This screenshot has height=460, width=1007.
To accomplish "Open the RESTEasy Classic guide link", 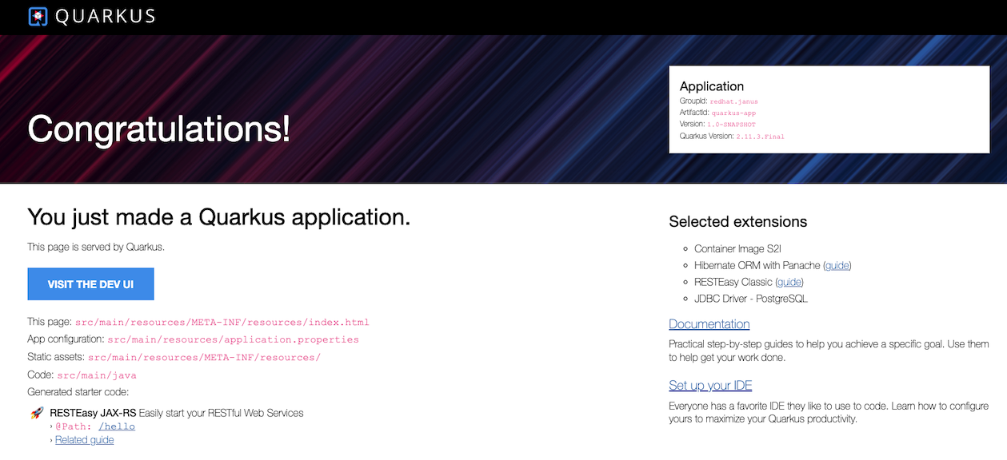I will [789, 282].
